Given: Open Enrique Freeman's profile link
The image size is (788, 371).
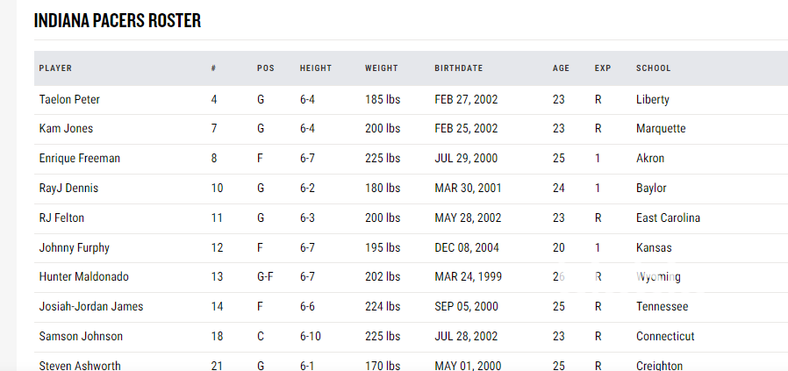Looking at the screenshot, I should [80, 159].
